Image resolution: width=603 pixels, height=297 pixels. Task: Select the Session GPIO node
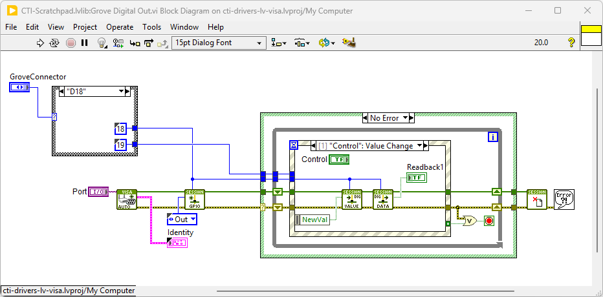tap(194, 200)
